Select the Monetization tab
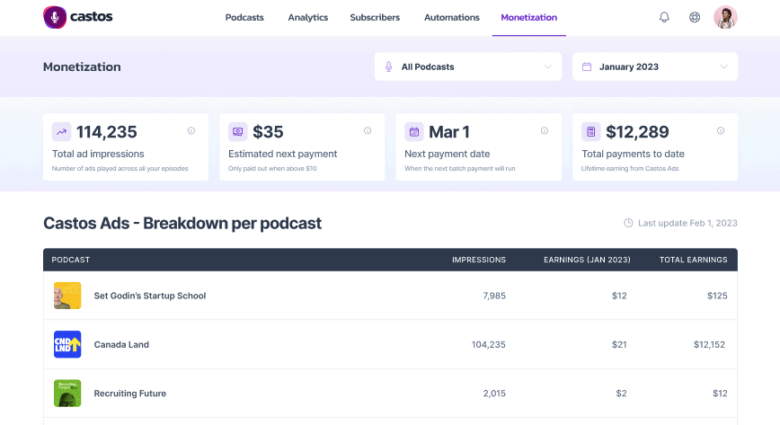Image resolution: width=780 pixels, height=425 pixels. coord(528,17)
